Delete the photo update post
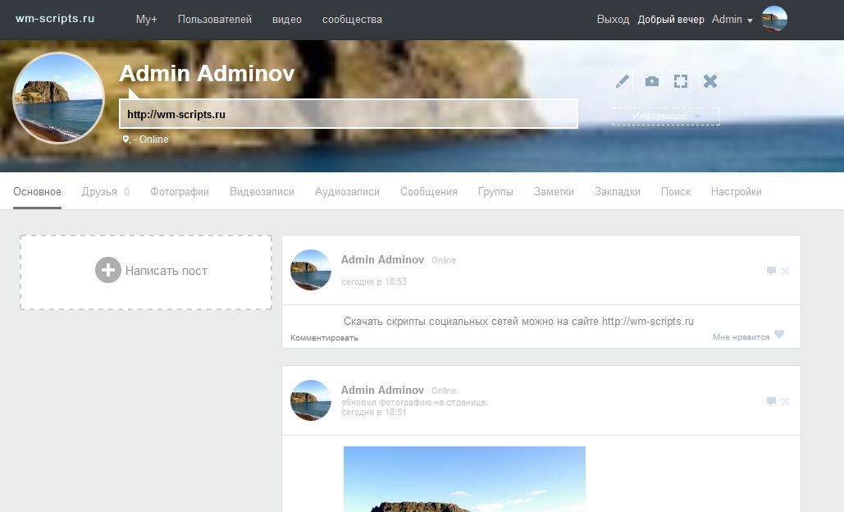 point(785,401)
